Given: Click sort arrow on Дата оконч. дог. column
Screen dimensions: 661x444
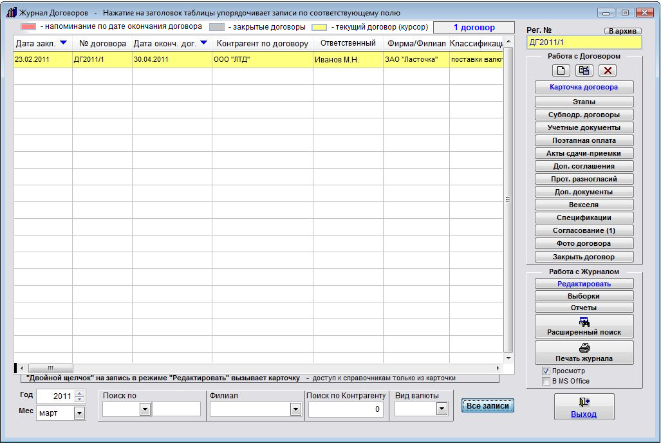Looking at the screenshot, I should click(203, 43).
